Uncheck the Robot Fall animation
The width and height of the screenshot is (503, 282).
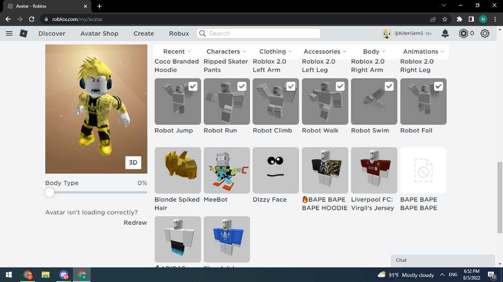439,86
